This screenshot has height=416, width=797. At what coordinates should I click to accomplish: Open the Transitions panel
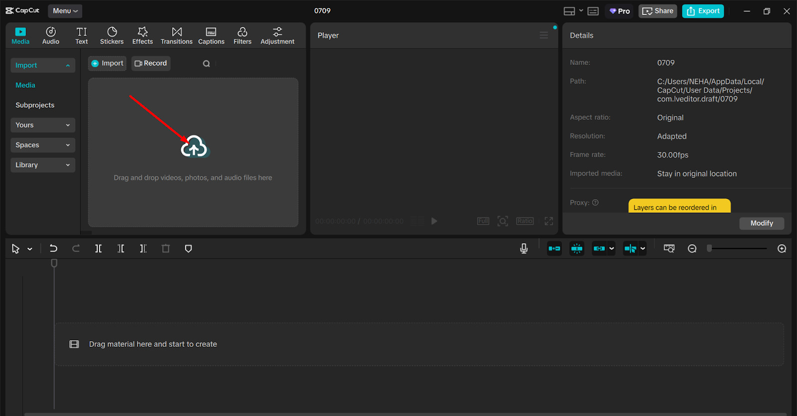176,35
